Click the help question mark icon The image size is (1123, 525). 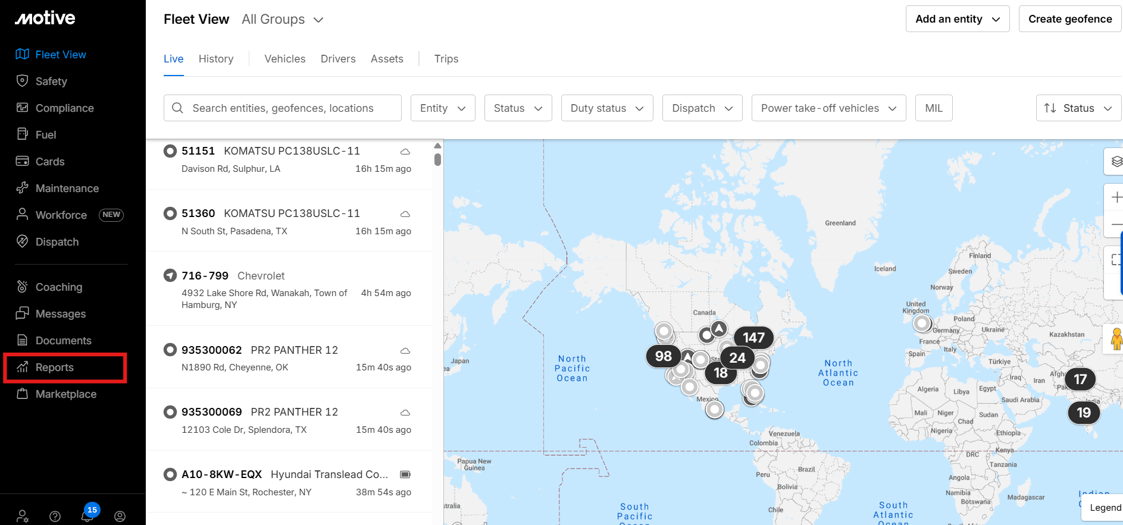55,516
